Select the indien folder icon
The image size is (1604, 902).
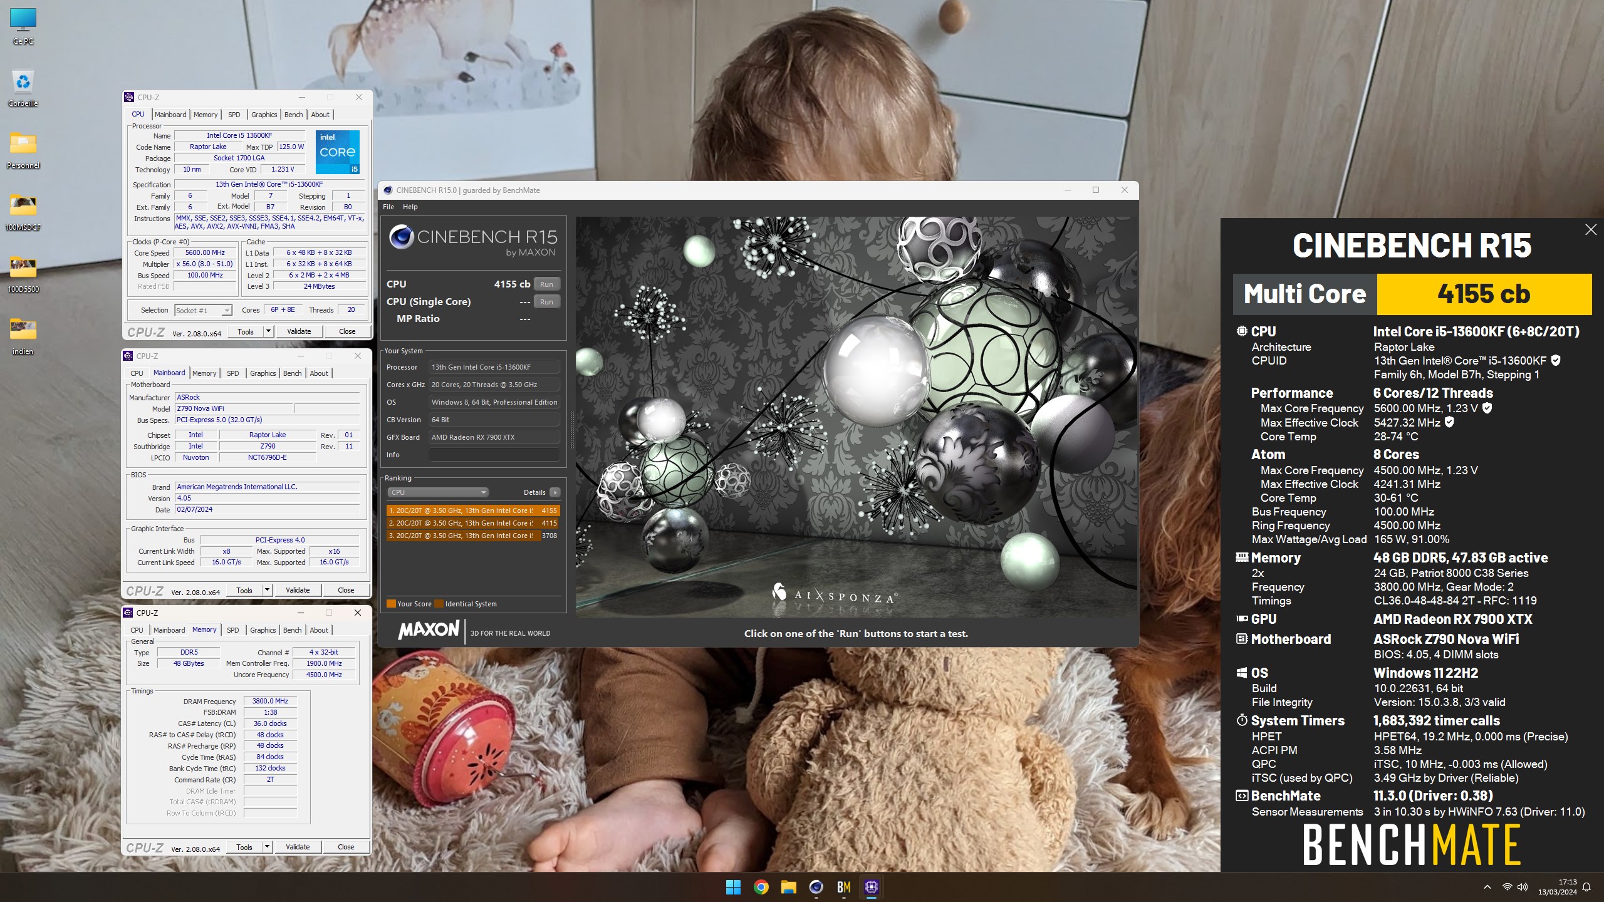[x=23, y=336]
